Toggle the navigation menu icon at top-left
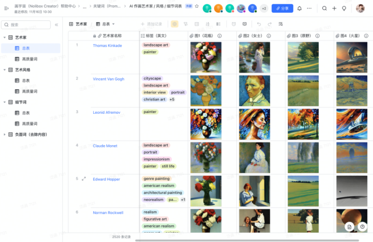Image resolution: width=373 pixels, height=242 pixels. (x=6, y=8)
